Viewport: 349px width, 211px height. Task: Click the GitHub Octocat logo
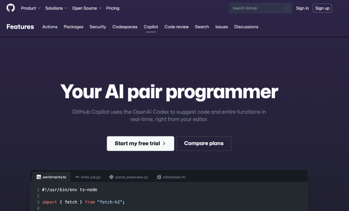[11, 8]
